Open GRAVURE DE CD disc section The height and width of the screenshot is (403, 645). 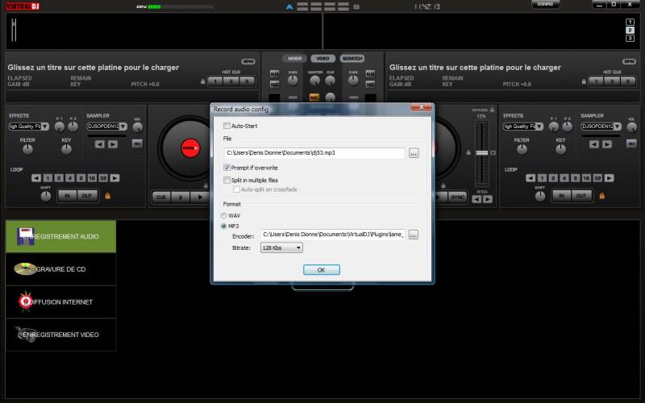click(x=61, y=269)
